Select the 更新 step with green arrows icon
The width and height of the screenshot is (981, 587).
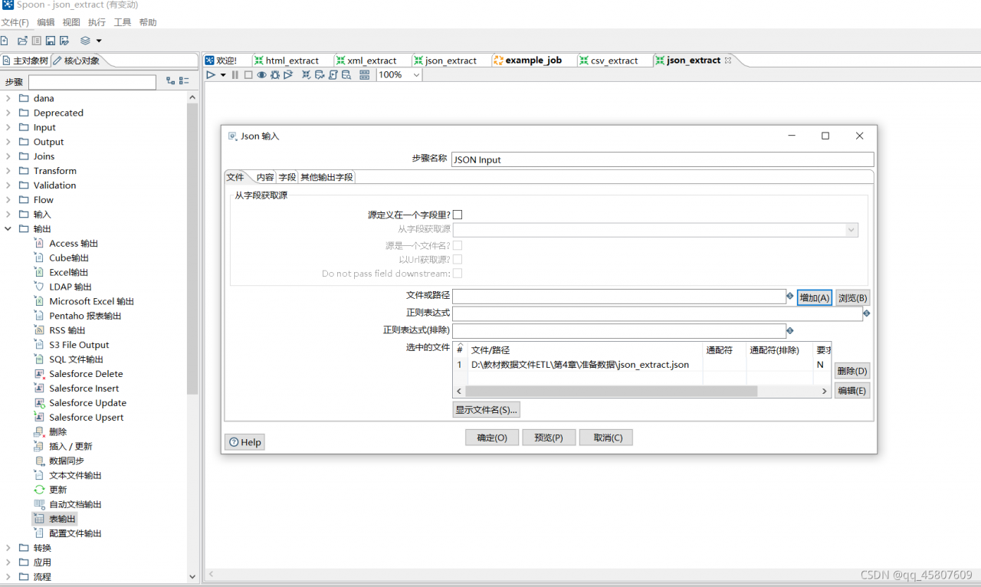point(39,490)
